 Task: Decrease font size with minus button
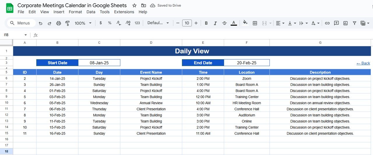point(178,23)
